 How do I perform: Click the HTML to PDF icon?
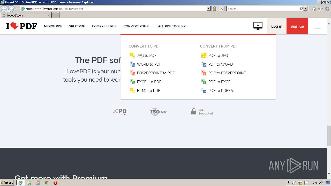click(x=132, y=90)
